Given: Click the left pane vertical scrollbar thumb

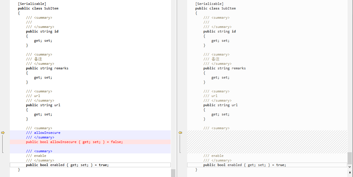Looking at the screenshot, I should pyautogui.click(x=173, y=173).
